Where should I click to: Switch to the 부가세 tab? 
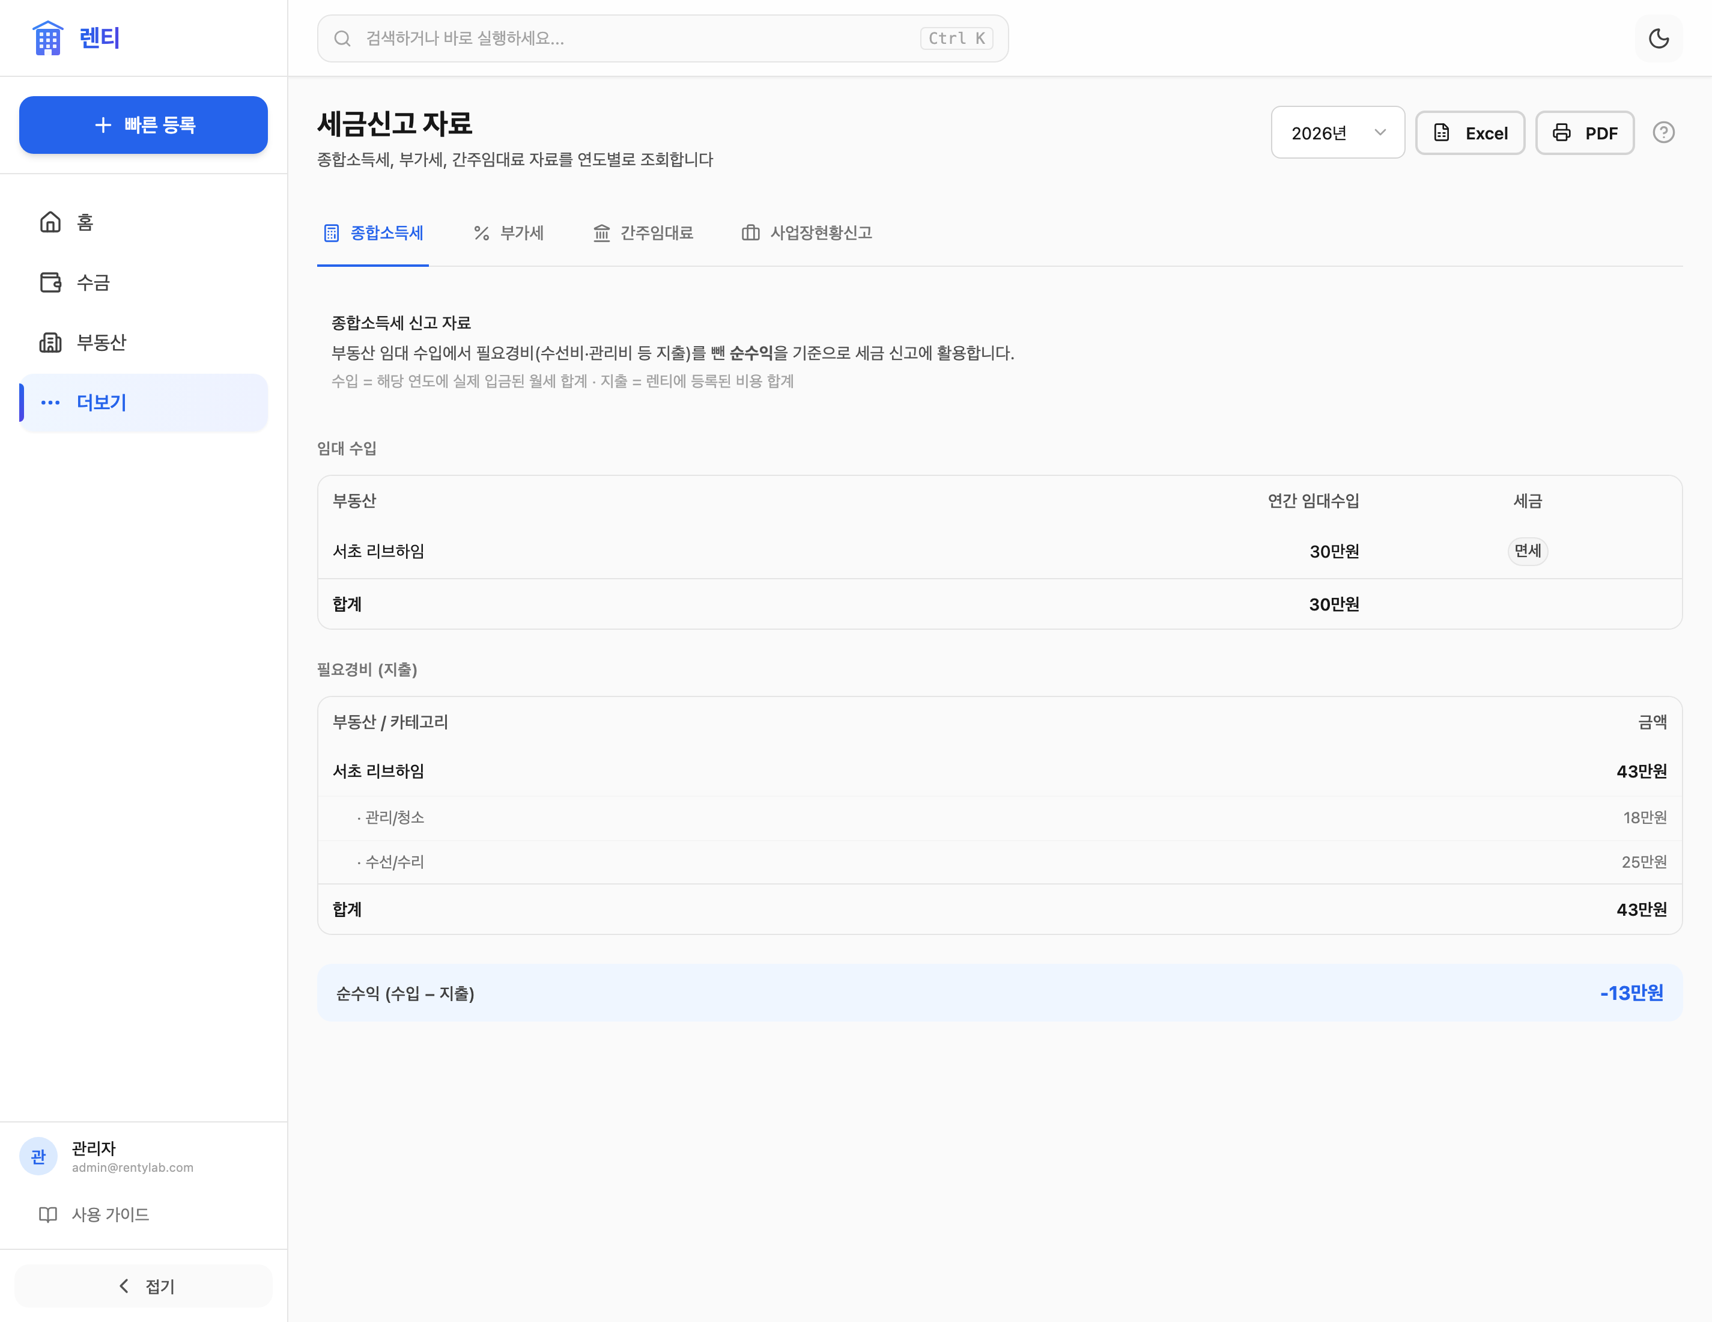pyautogui.click(x=509, y=233)
